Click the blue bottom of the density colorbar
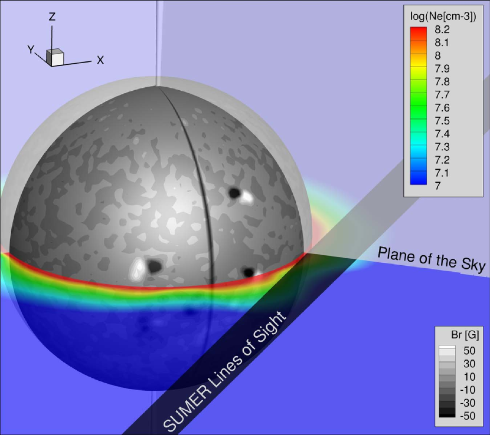This screenshot has width=490, height=435. tap(418, 178)
